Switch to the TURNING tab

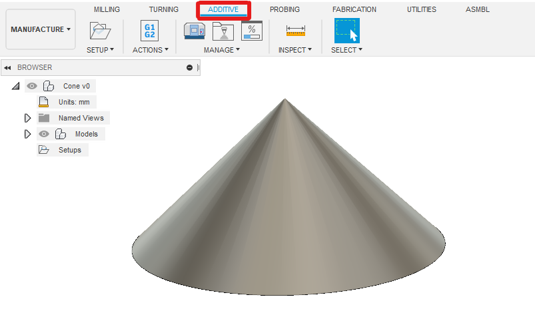point(164,9)
